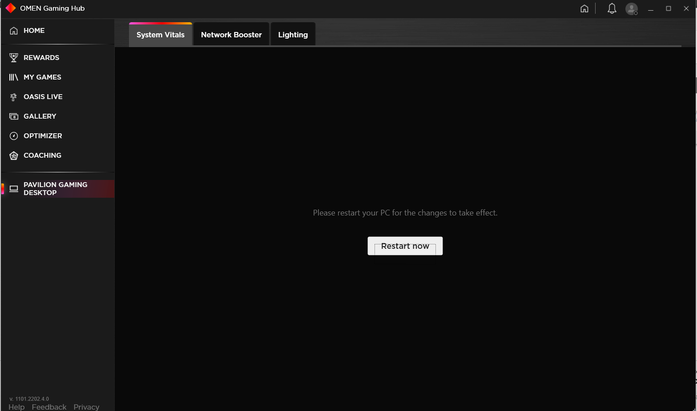Open MY GAMES library icon
Screen dimensions: 697x411
(13, 77)
